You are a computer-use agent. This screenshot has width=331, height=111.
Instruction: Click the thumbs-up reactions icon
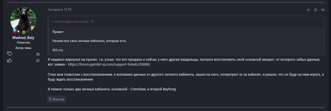click(x=10, y=60)
